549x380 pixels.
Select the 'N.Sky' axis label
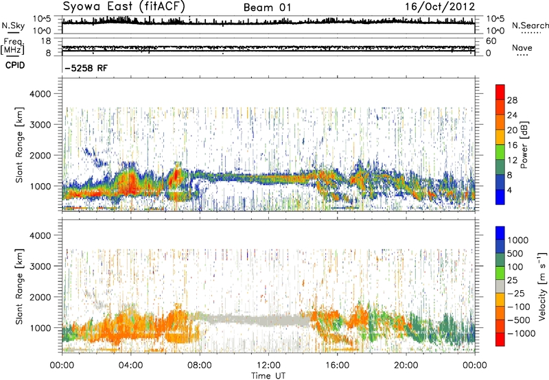point(13,25)
